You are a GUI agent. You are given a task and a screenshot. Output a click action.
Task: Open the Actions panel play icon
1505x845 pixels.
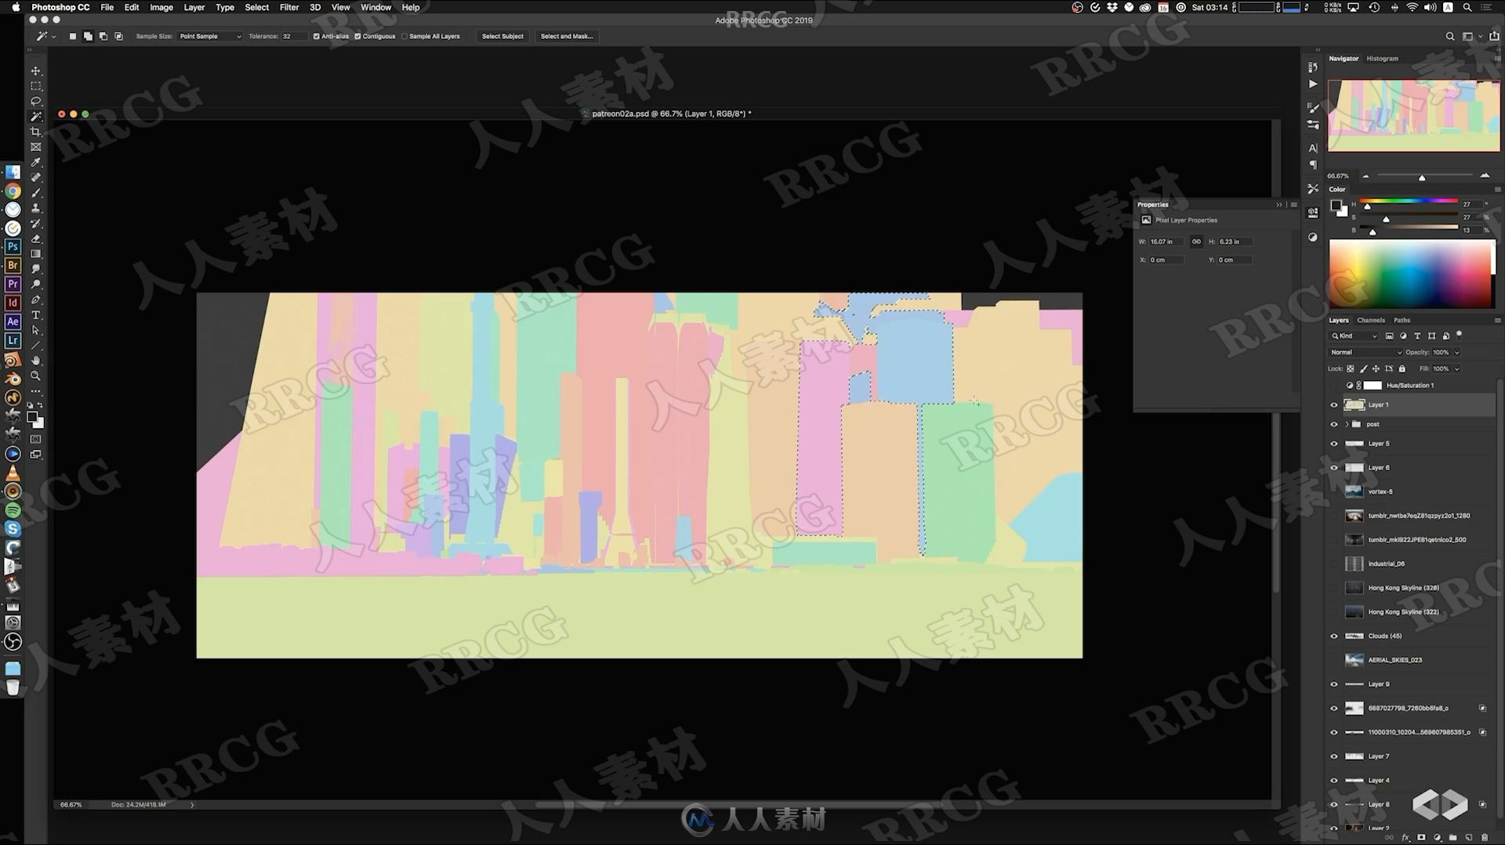pyautogui.click(x=1313, y=84)
